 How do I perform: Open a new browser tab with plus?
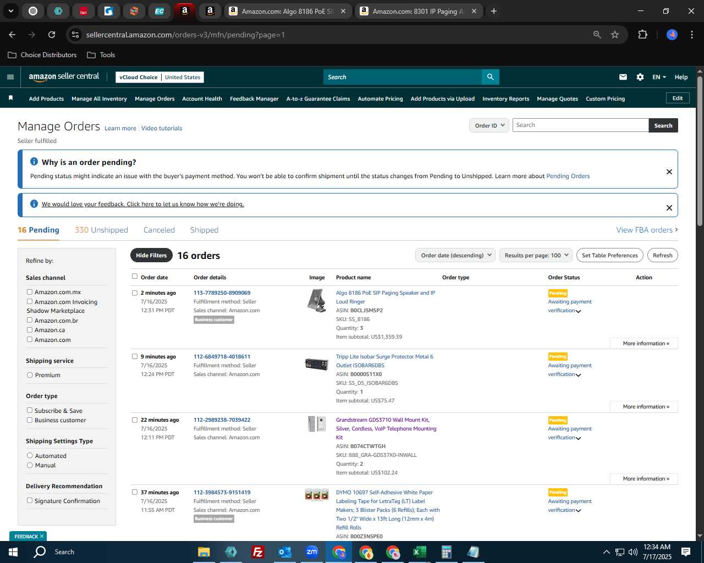494,11
